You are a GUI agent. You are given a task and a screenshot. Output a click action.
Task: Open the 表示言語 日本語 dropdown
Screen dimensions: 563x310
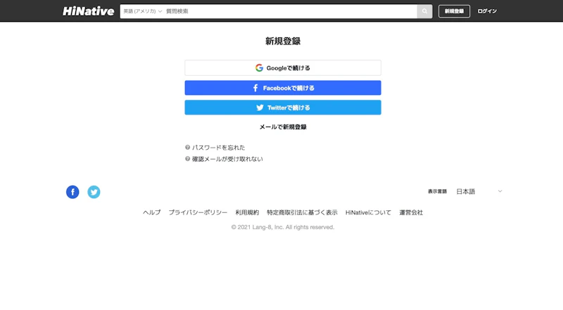point(479,192)
